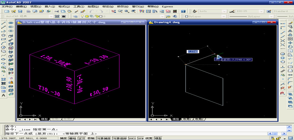Click the status bar lock toolbar icon

tap(279, 138)
